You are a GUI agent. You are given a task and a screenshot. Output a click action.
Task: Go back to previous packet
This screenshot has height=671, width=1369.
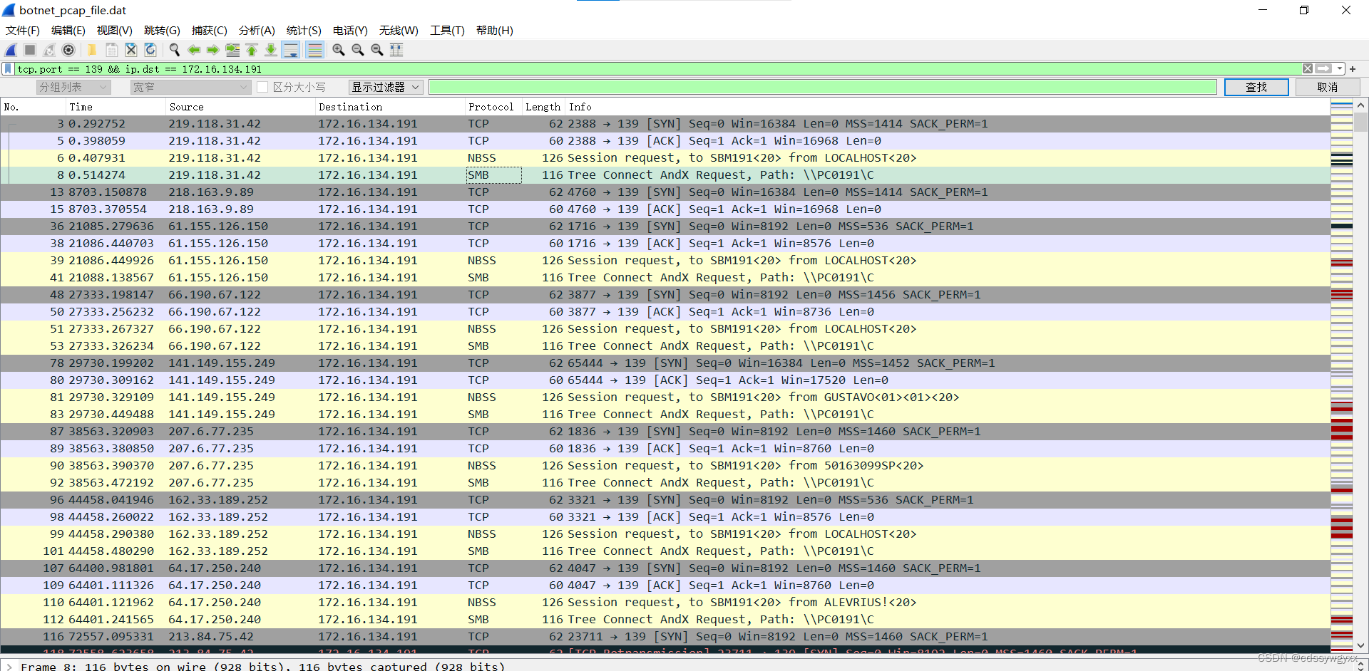pos(193,50)
